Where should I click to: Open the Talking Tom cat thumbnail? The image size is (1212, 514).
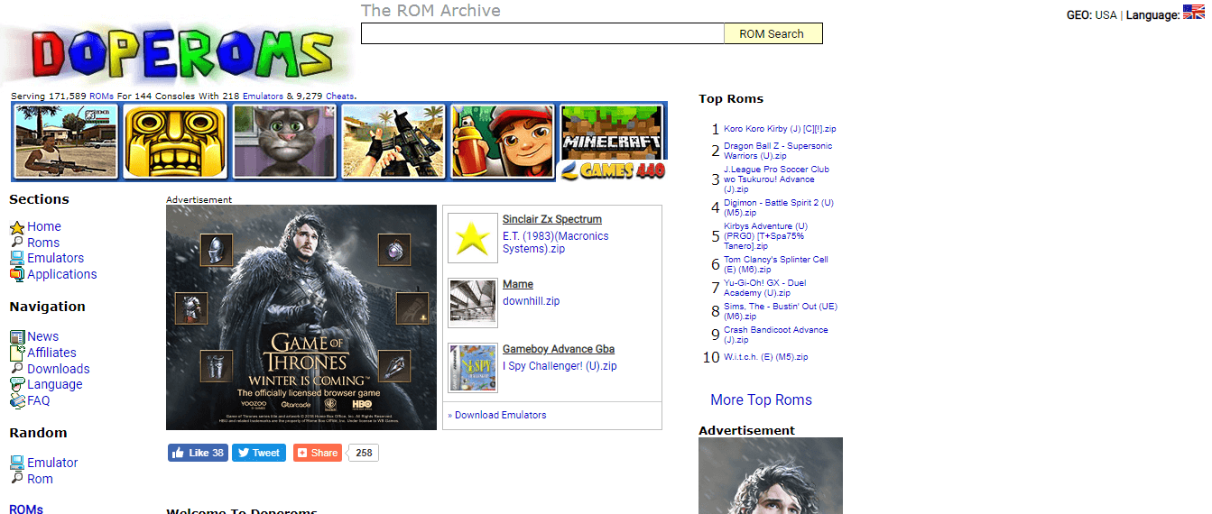click(x=284, y=141)
